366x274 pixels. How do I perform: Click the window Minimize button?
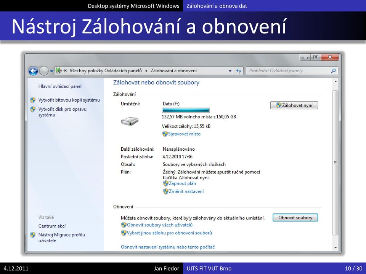305,57
